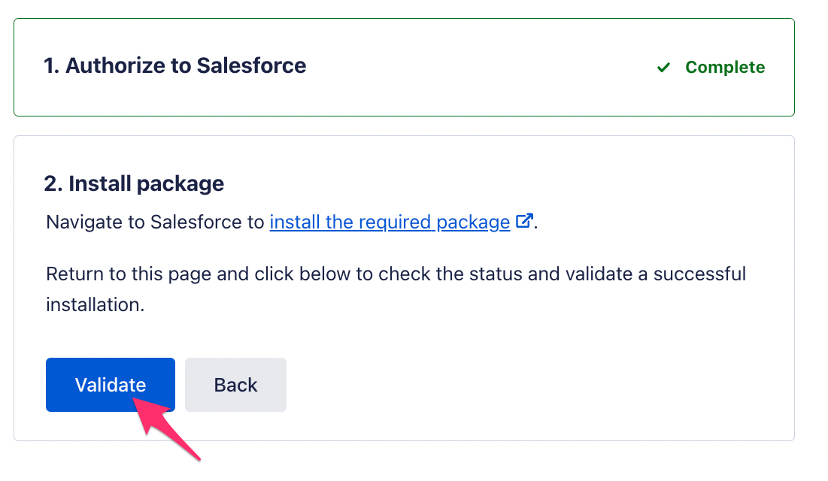
Task: Click the 'Return to this page' paragraph
Action: click(x=396, y=289)
